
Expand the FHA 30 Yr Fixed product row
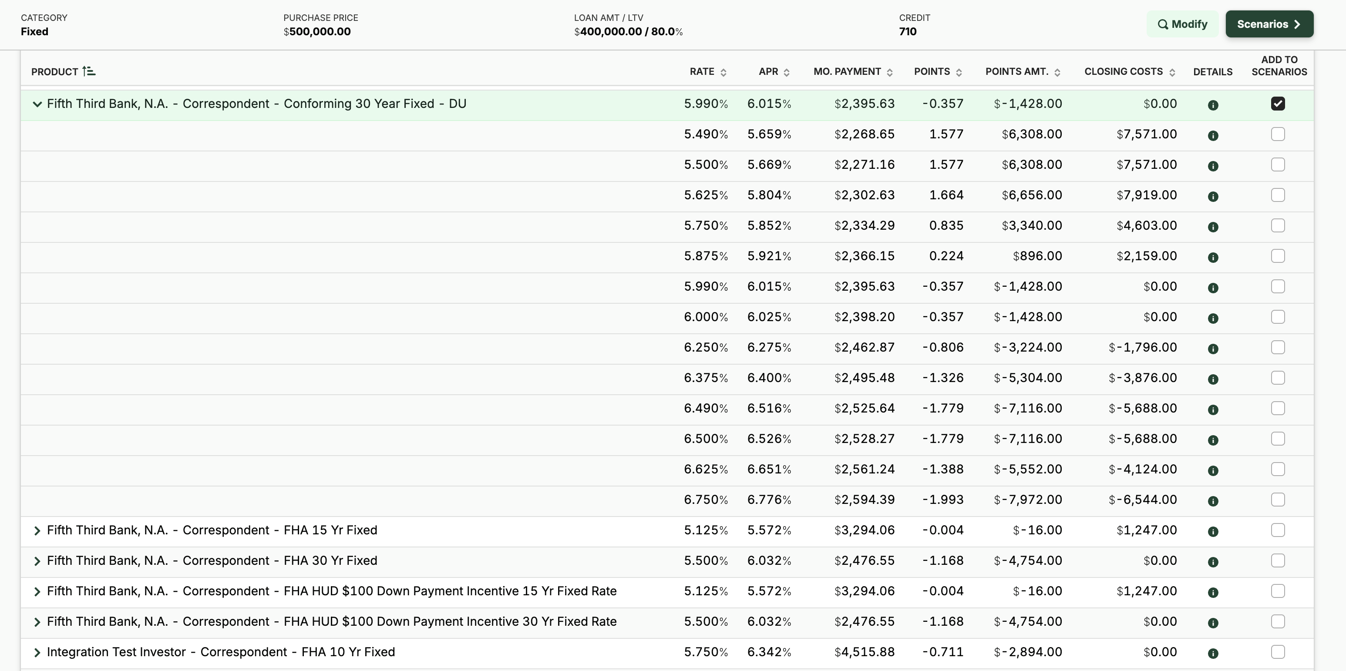tap(37, 561)
